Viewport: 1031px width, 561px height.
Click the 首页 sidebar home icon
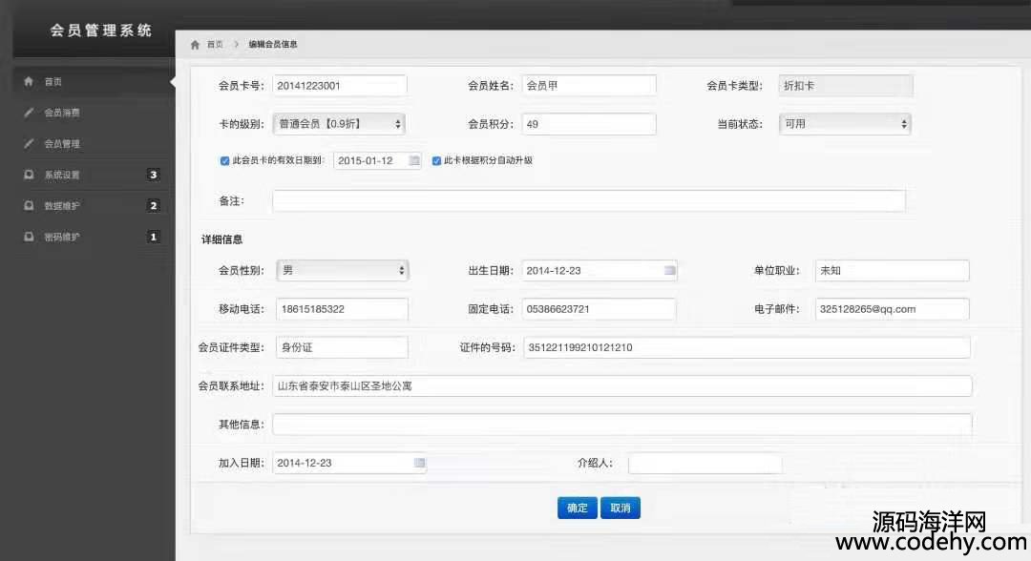[x=29, y=81]
